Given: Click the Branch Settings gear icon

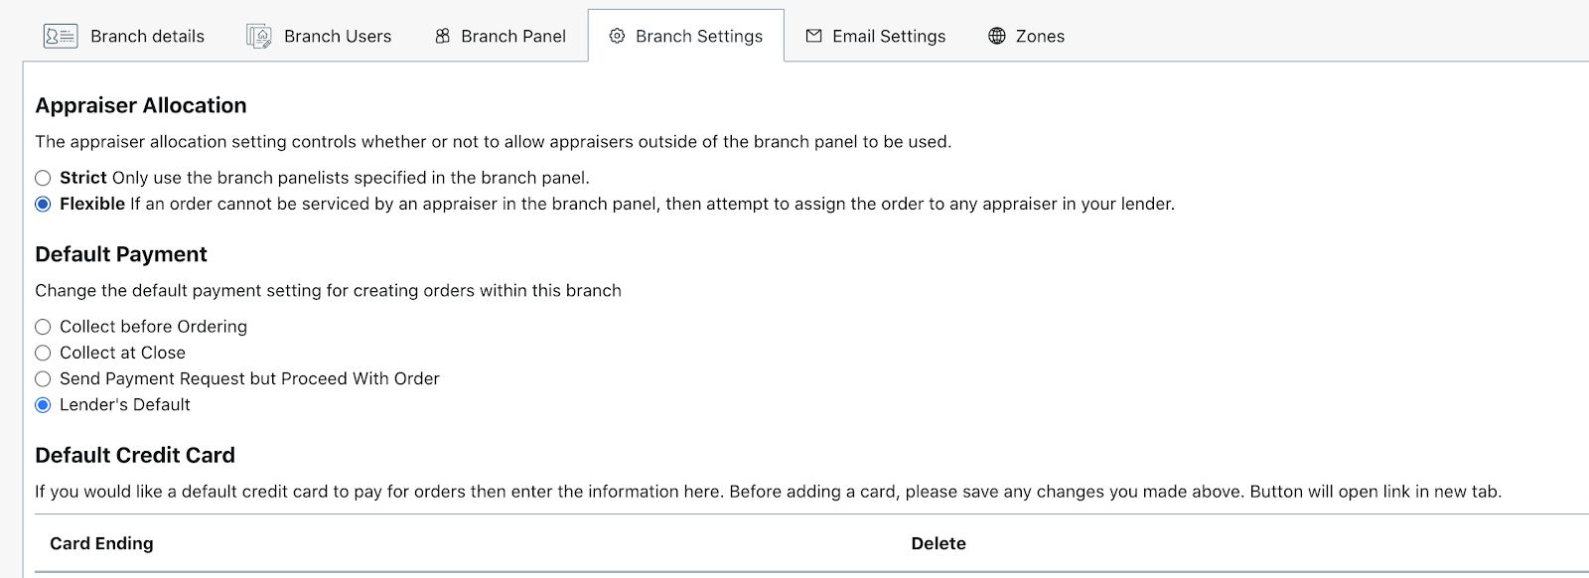Looking at the screenshot, I should pos(617,36).
